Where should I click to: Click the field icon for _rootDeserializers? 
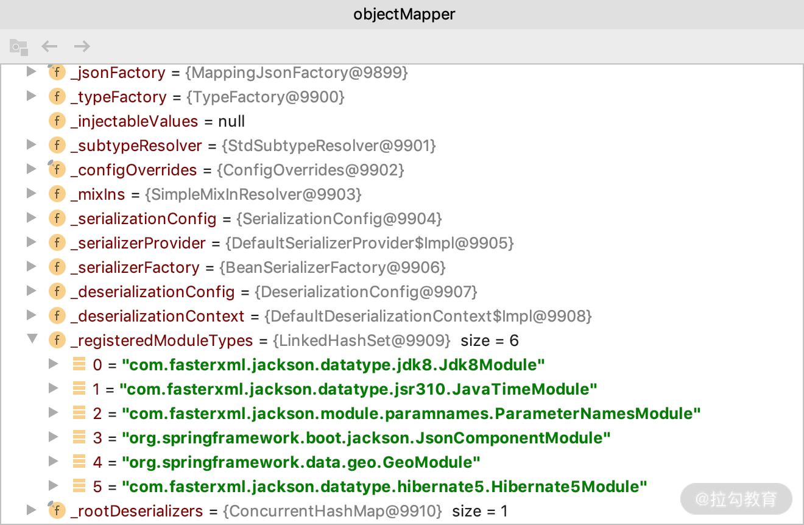(57, 510)
